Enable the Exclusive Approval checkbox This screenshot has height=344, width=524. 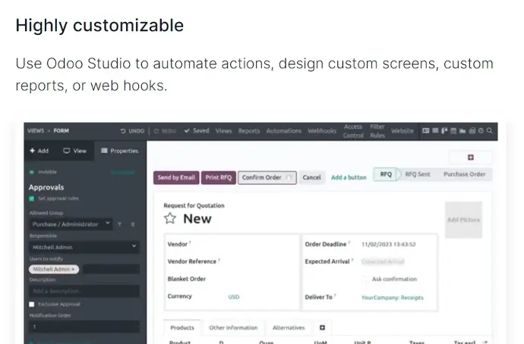coord(32,305)
